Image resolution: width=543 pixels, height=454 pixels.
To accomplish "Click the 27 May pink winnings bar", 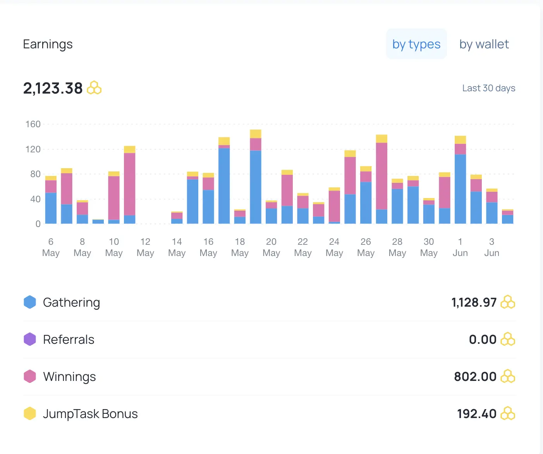I will coord(381,176).
